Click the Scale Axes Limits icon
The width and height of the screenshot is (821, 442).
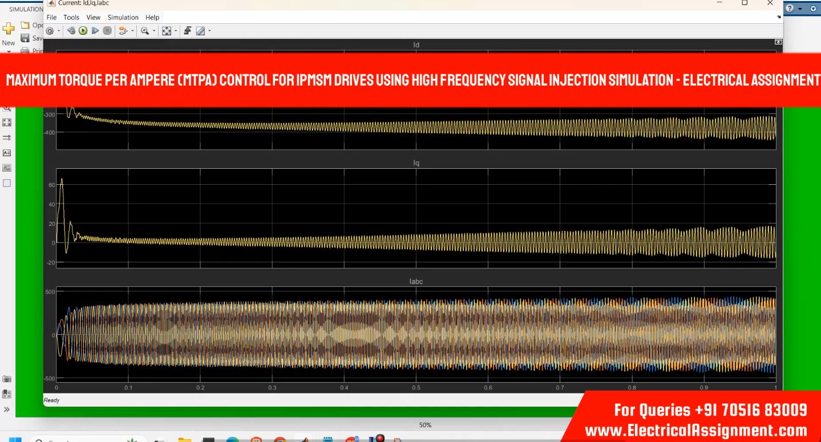[x=167, y=31]
